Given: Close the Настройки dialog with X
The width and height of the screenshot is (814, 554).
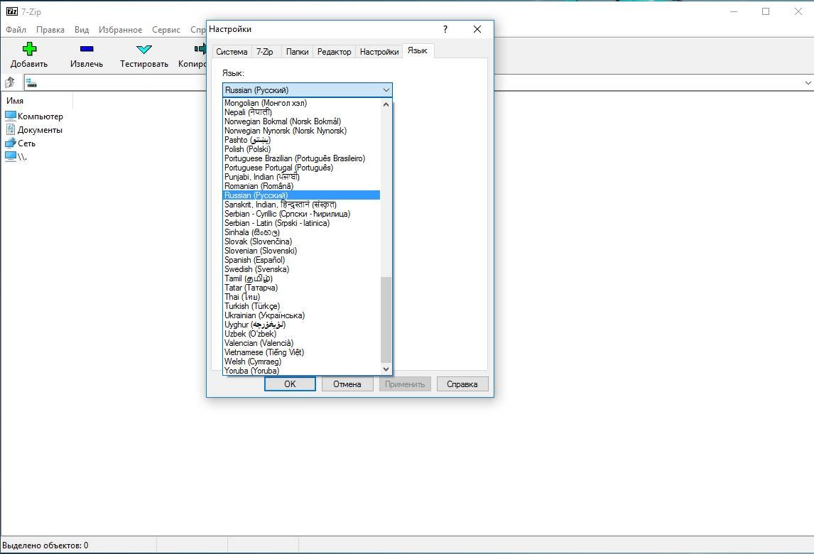Looking at the screenshot, I should (477, 29).
